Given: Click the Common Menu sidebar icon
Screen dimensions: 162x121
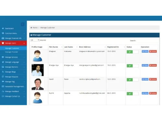Looking at the screenshot, I should (3, 33).
